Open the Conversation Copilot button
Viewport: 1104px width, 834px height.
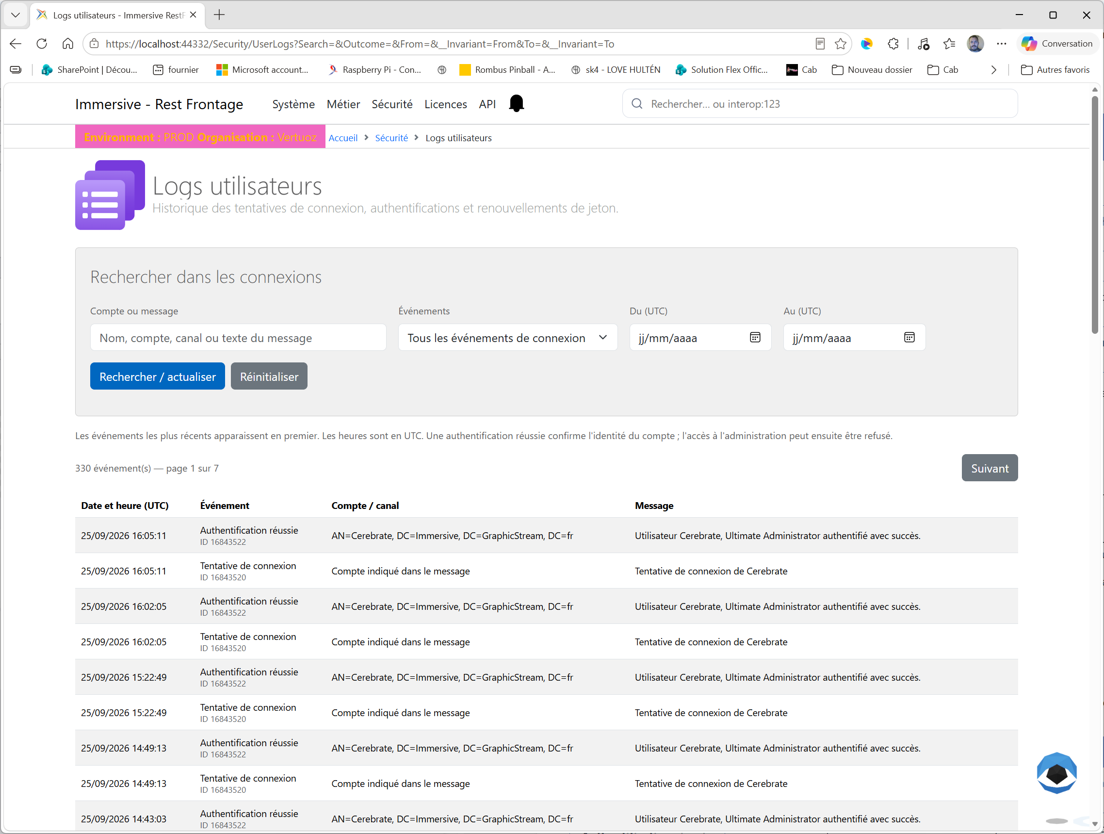pyautogui.click(x=1057, y=43)
